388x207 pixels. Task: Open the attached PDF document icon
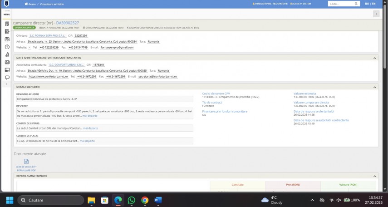click(x=26, y=162)
